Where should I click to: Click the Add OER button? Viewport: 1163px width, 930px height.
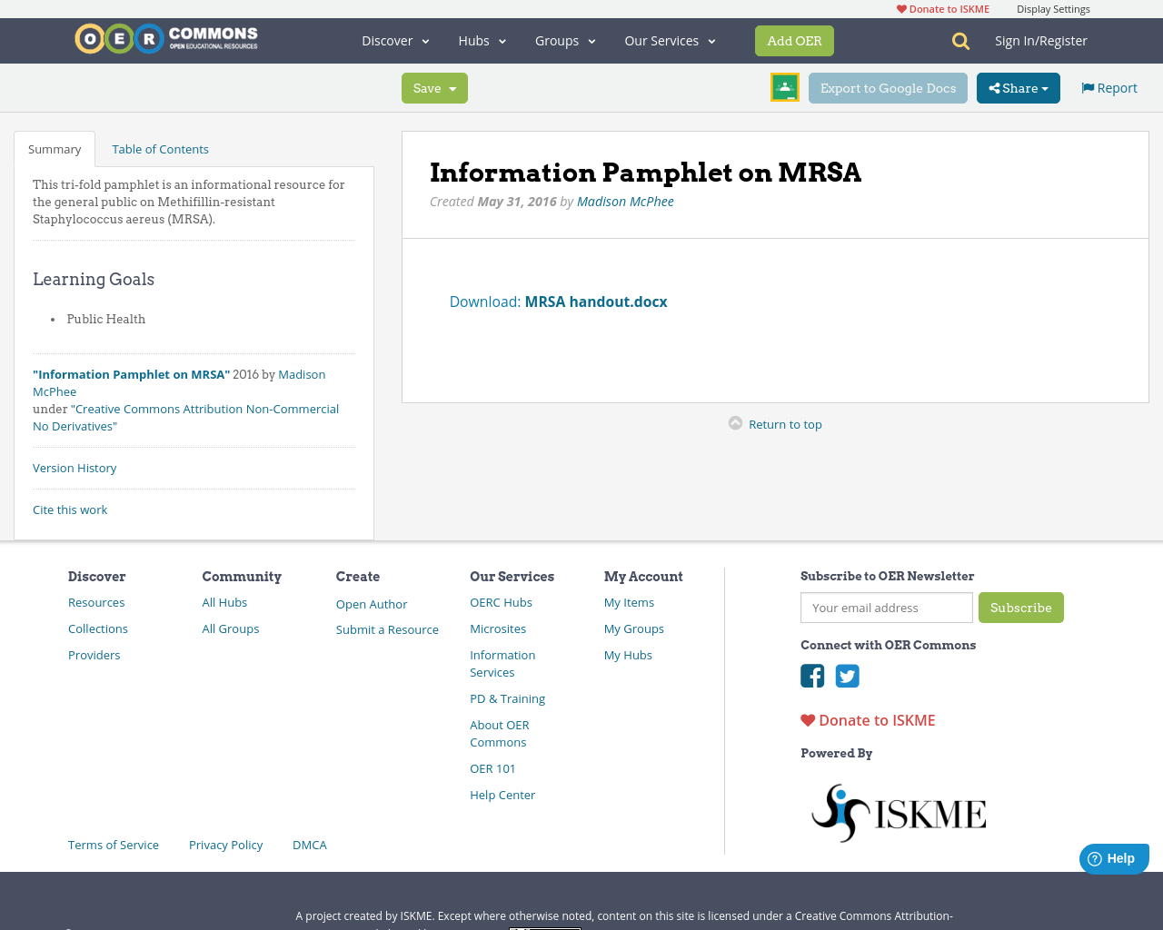click(x=794, y=40)
